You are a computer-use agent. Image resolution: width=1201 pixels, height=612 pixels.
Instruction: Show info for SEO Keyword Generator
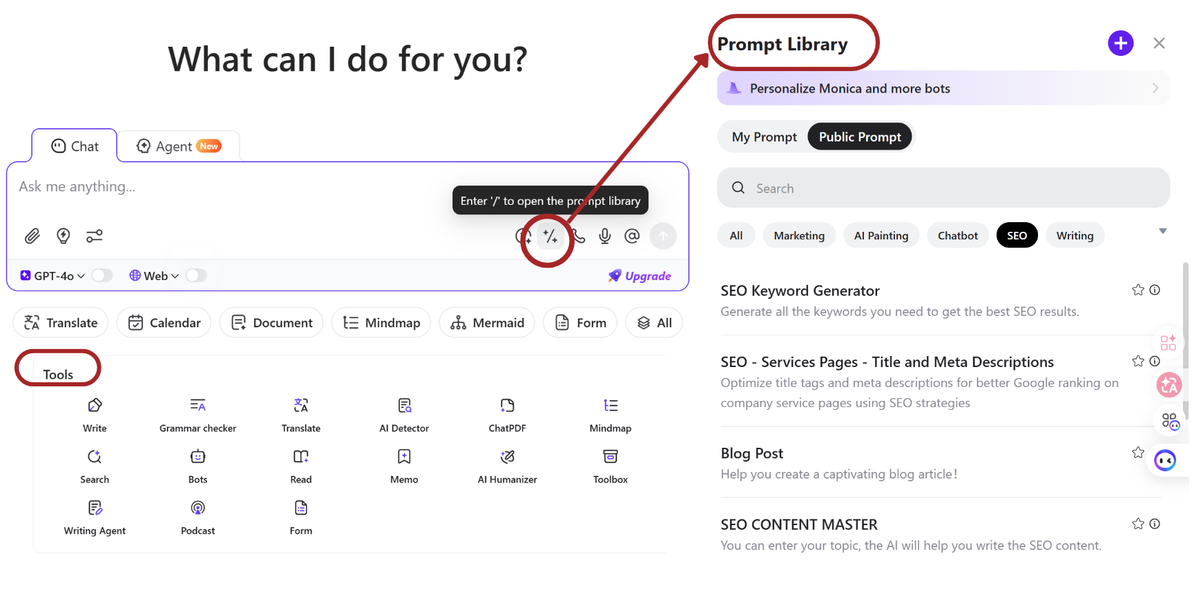1155,290
